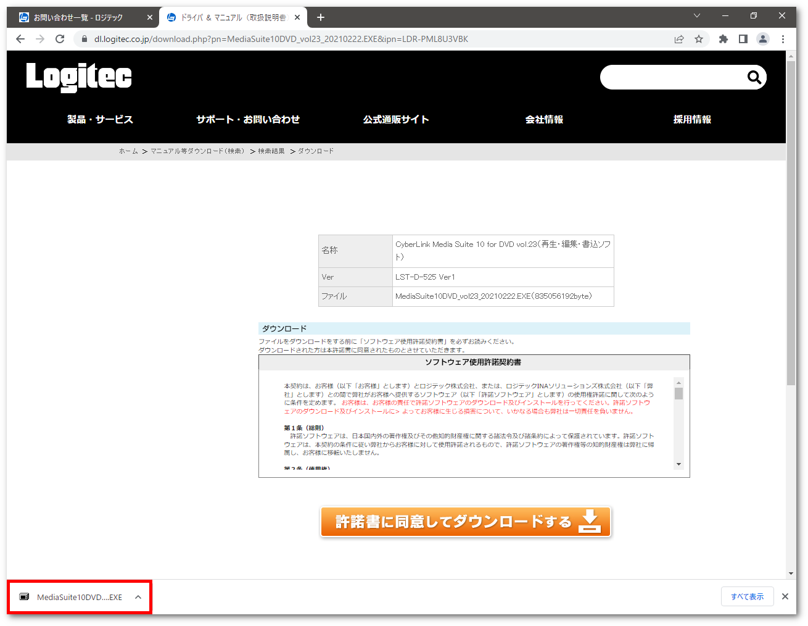Select the ドライバ & マニュアル tab

tap(233, 17)
